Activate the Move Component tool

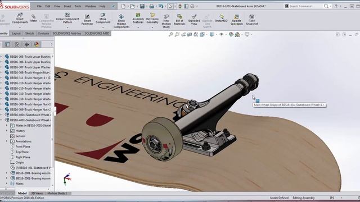point(103,19)
